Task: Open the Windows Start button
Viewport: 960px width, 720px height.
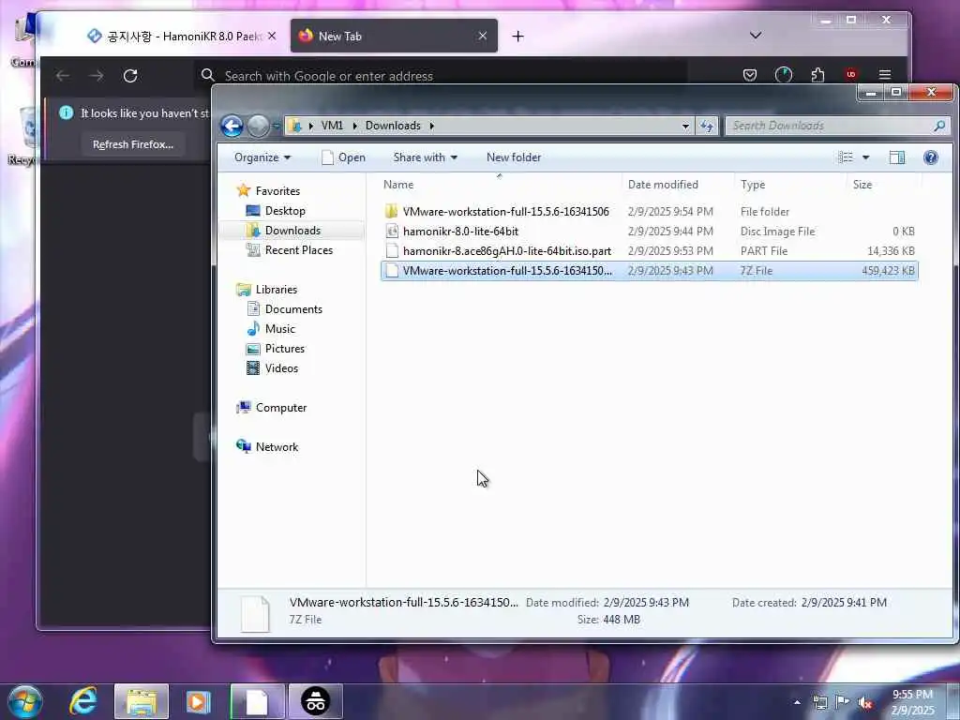Action: click(x=25, y=701)
